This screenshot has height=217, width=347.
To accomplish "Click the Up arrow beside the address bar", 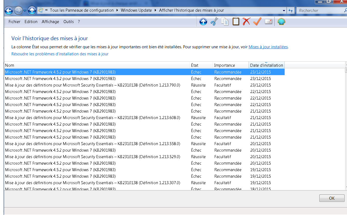I will click(x=32, y=11).
